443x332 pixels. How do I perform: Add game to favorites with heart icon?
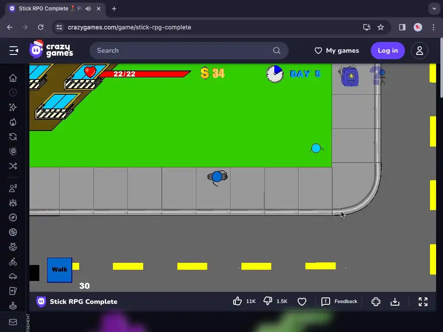tap(302, 301)
